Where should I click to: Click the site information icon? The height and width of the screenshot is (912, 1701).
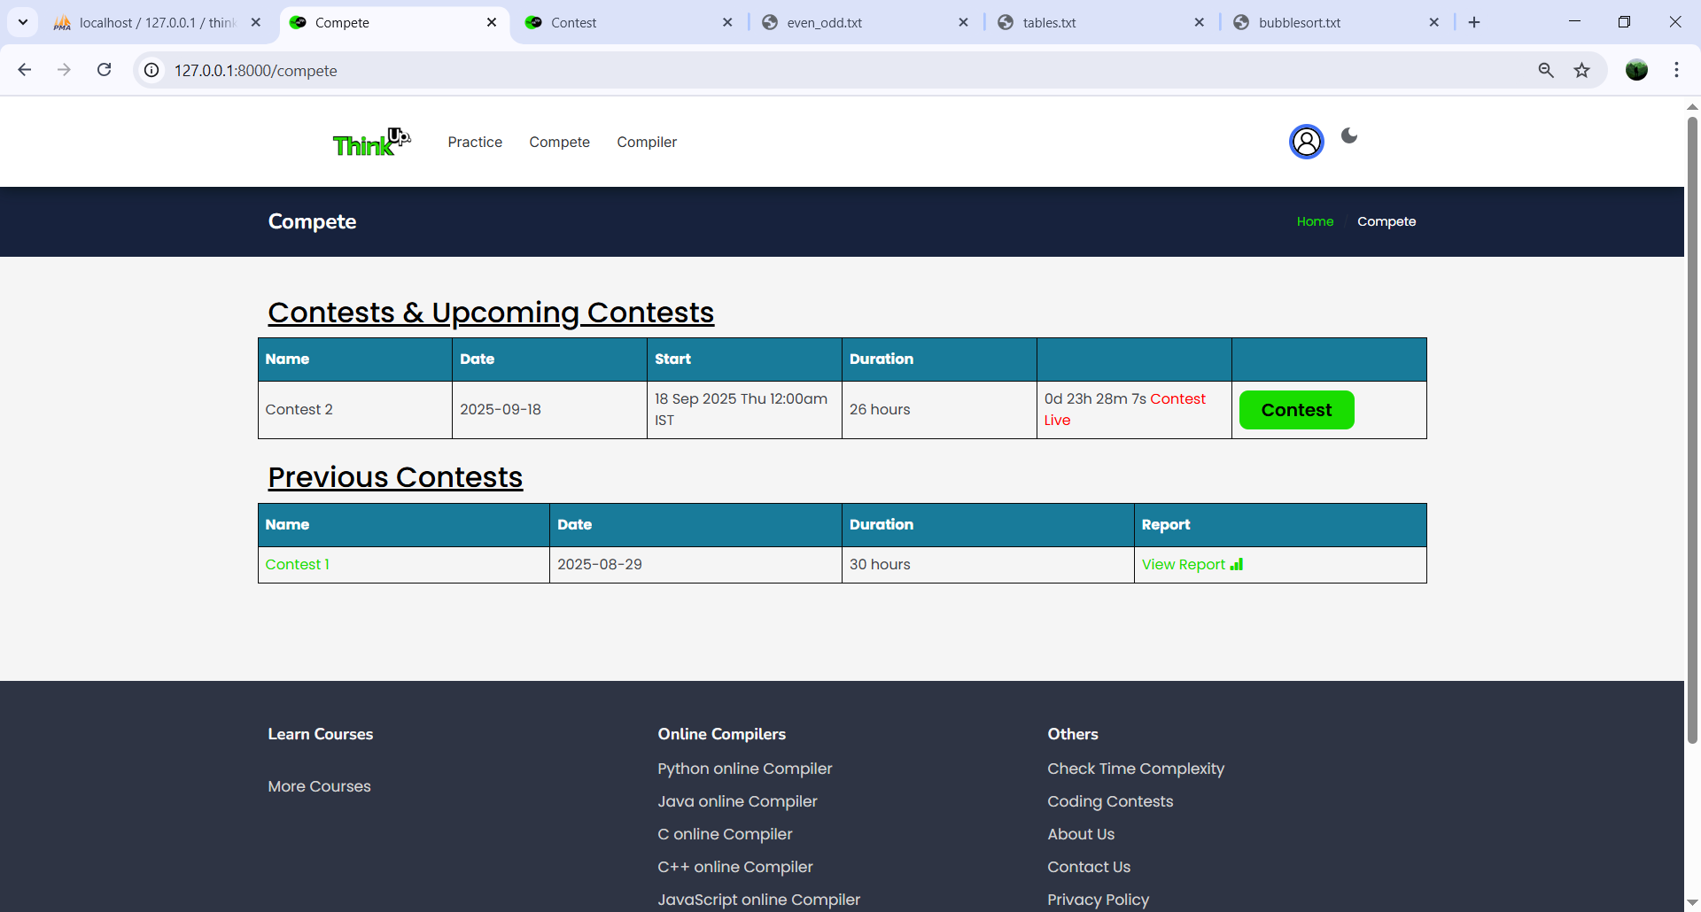point(152,70)
